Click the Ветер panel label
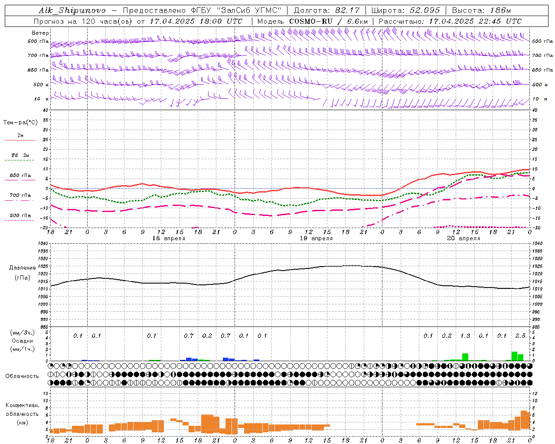555x444 pixels. tap(40, 33)
